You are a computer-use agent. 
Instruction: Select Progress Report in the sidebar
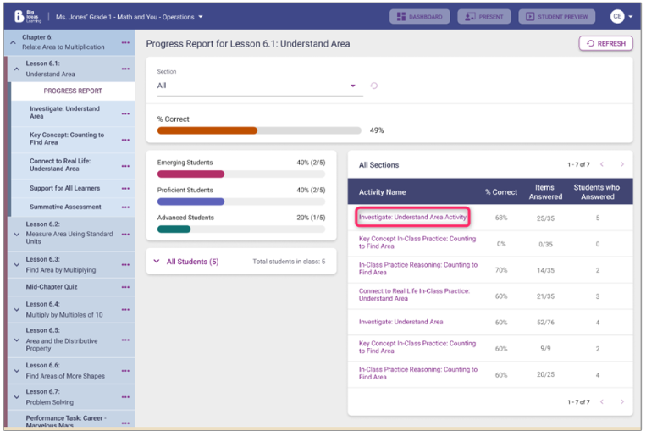coord(73,91)
